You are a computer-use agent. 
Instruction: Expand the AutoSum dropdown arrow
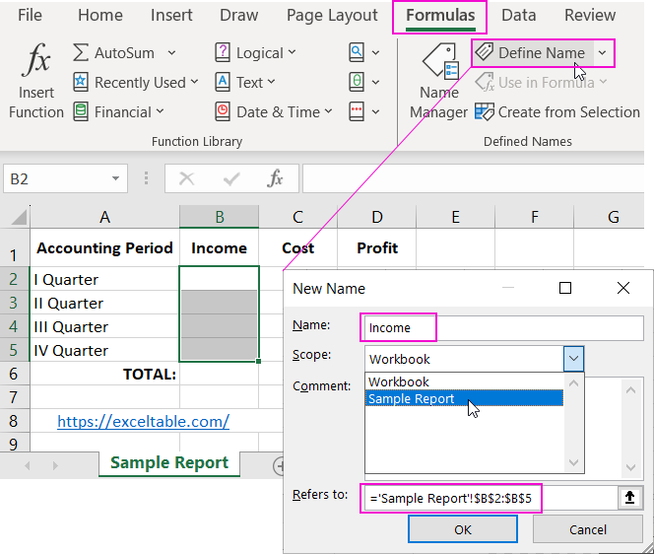click(171, 53)
